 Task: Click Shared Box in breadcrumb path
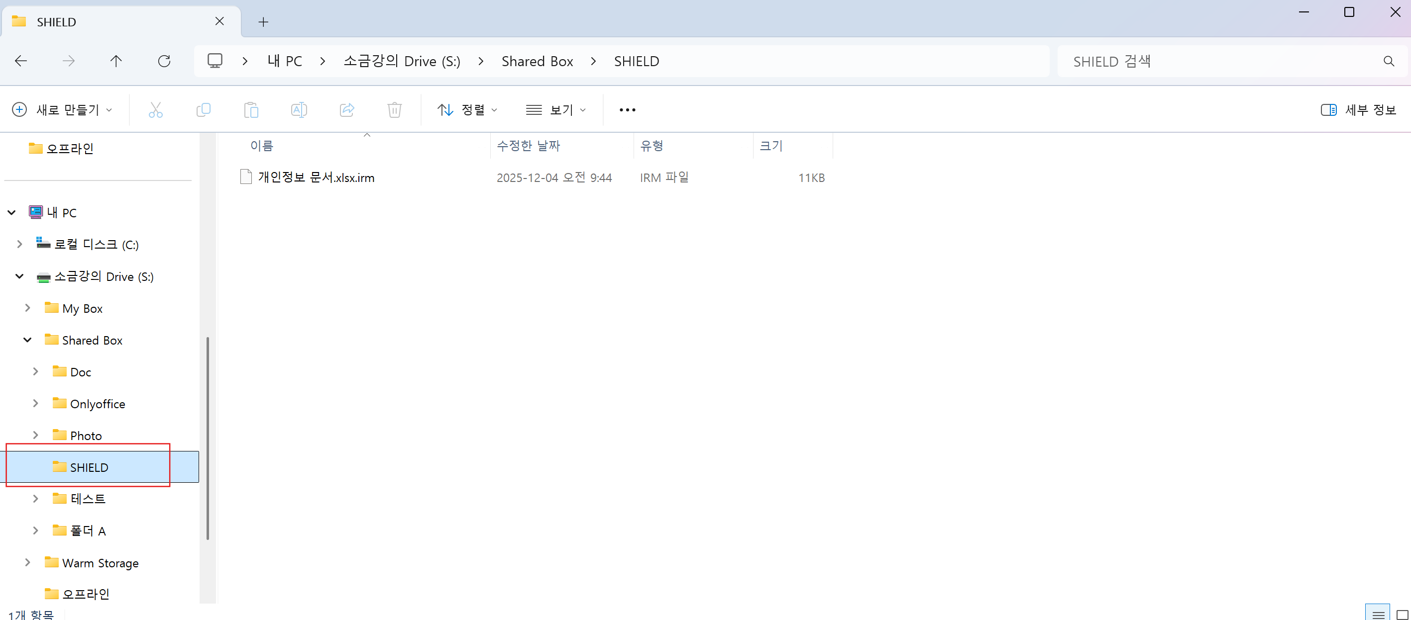pyautogui.click(x=537, y=61)
